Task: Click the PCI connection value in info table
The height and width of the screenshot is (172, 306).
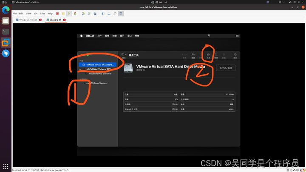Action: coord(176,99)
